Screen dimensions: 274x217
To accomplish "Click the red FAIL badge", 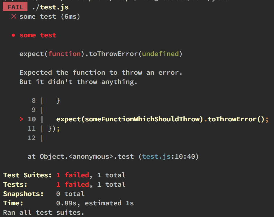I will coord(15,7).
